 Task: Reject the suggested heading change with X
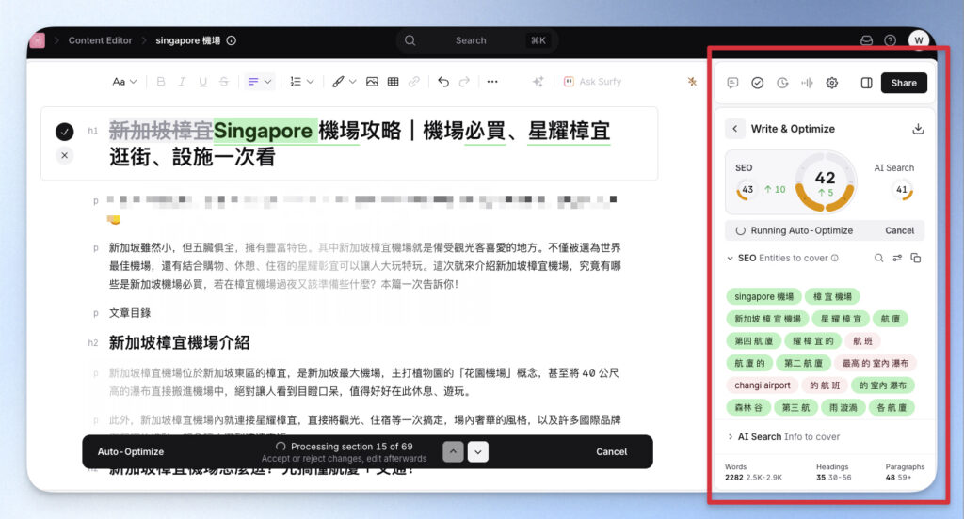[65, 155]
